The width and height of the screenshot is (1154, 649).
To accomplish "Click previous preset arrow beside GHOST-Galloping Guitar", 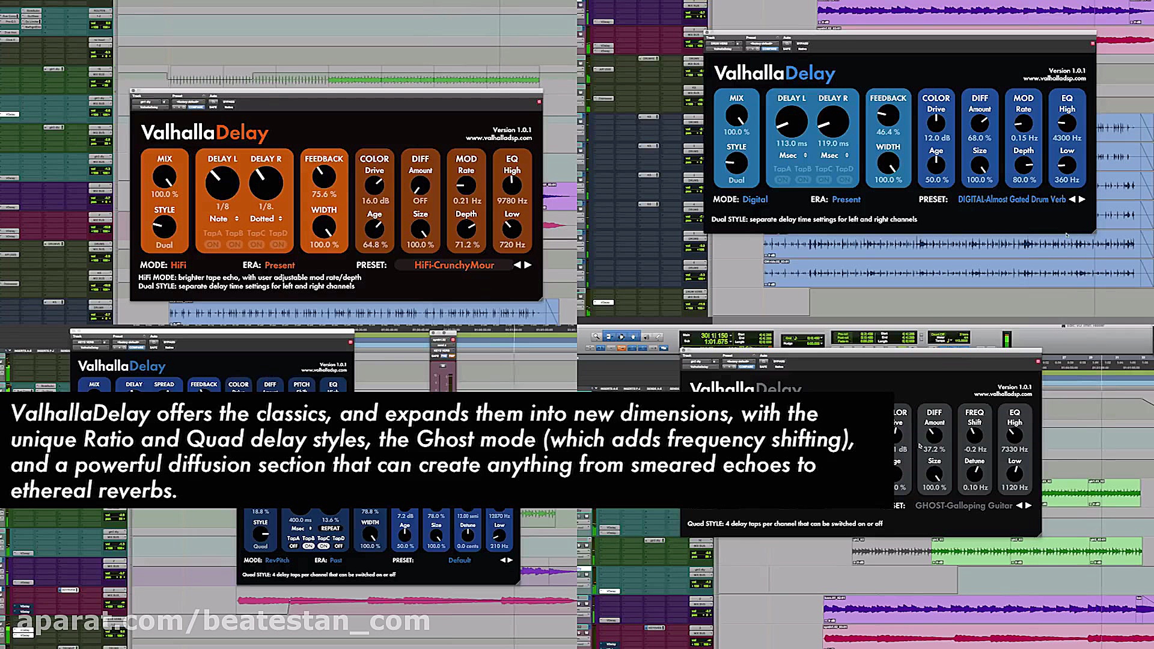I will (x=1019, y=506).
